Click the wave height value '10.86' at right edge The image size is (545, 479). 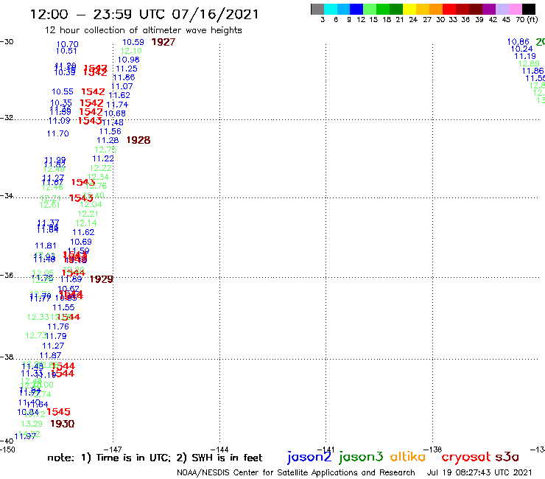[x=518, y=42]
